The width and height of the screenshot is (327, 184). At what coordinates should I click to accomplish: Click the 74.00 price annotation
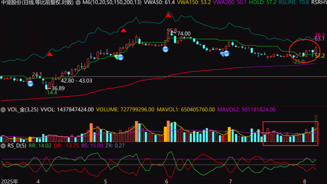184,34
